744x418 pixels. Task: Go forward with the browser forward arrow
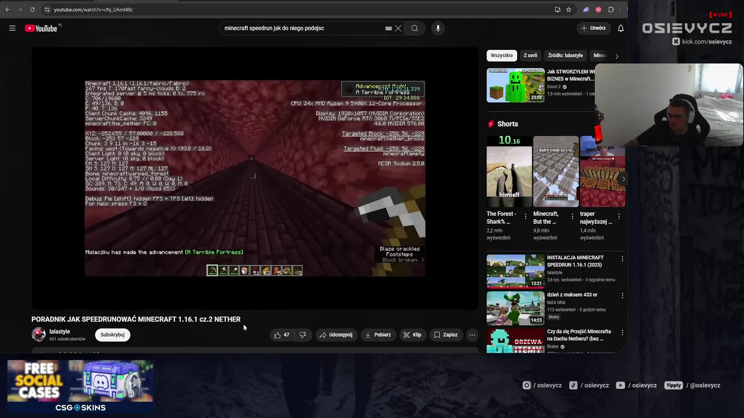point(20,9)
